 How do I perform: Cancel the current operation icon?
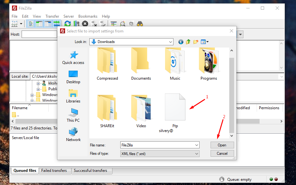point(85,24)
